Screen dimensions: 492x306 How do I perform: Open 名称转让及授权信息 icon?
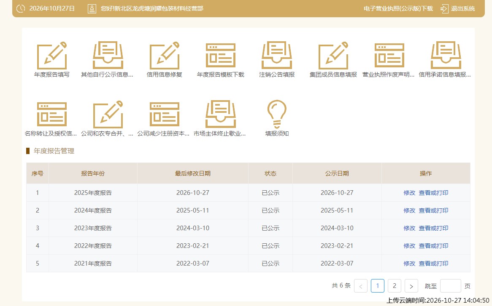(x=52, y=114)
